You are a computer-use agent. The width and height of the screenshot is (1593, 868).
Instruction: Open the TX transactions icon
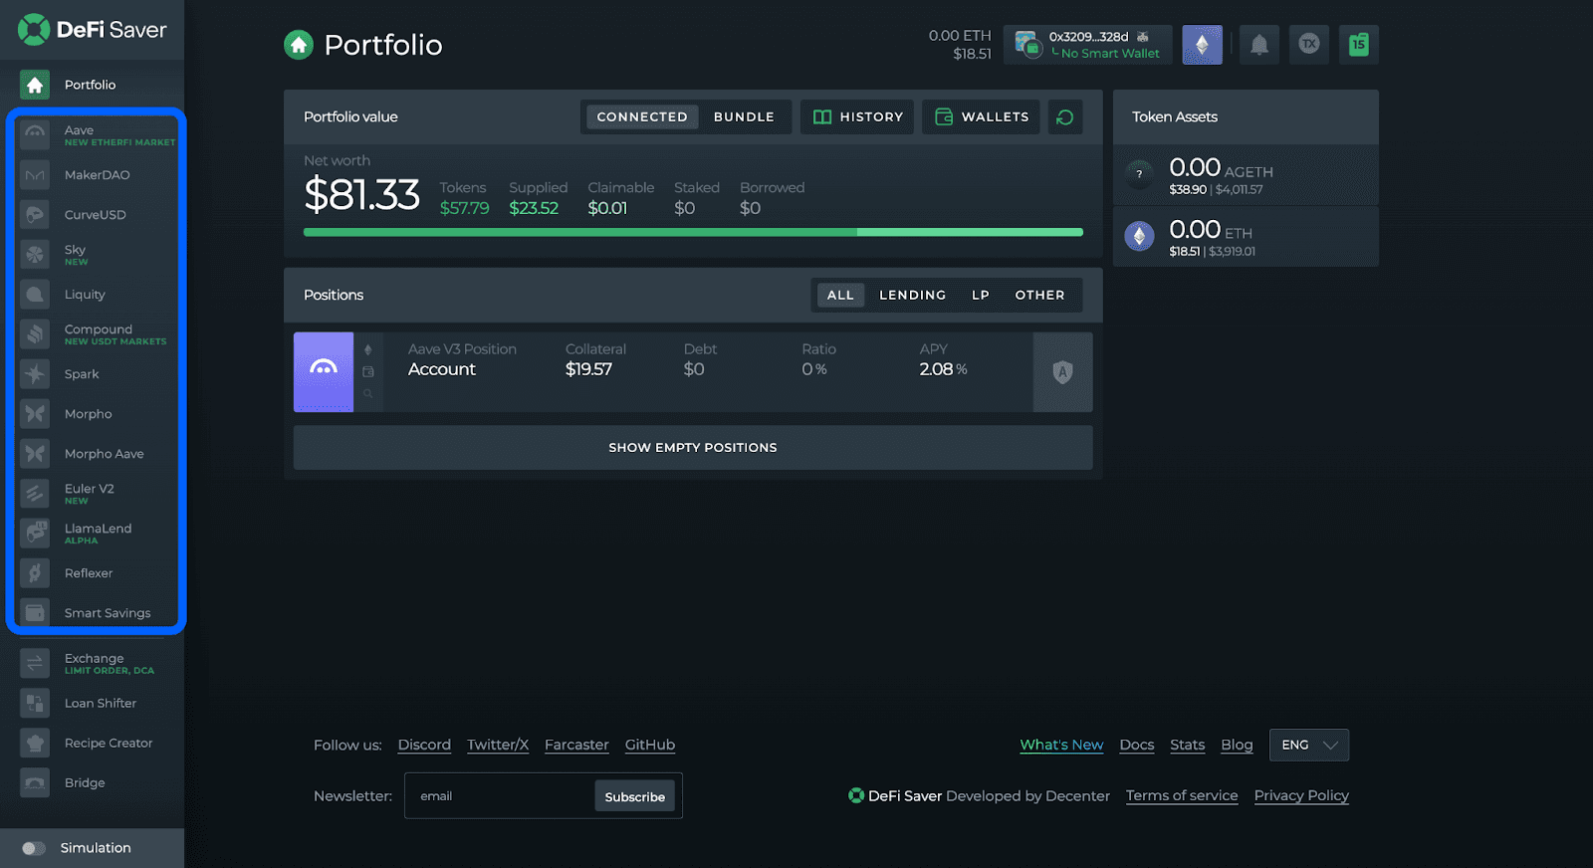click(x=1309, y=45)
